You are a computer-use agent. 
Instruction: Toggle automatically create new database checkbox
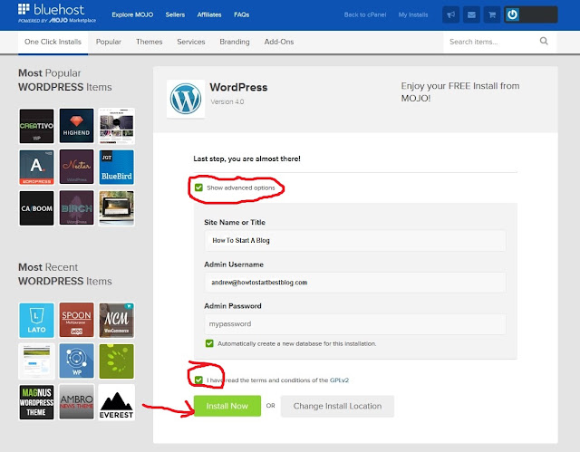pyautogui.click(x=209, y=343)
